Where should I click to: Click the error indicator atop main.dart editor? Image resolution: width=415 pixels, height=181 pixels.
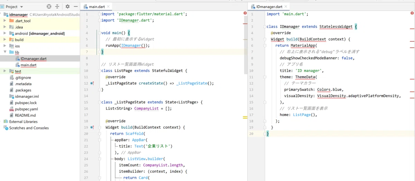coord(245,13)
